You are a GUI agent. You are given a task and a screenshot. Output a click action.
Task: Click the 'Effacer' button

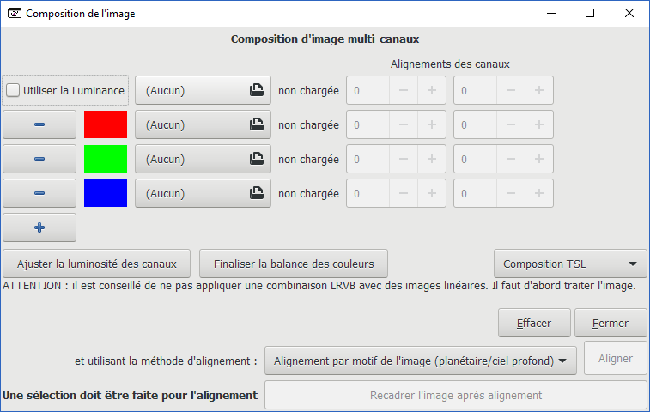tap(534, 324)
